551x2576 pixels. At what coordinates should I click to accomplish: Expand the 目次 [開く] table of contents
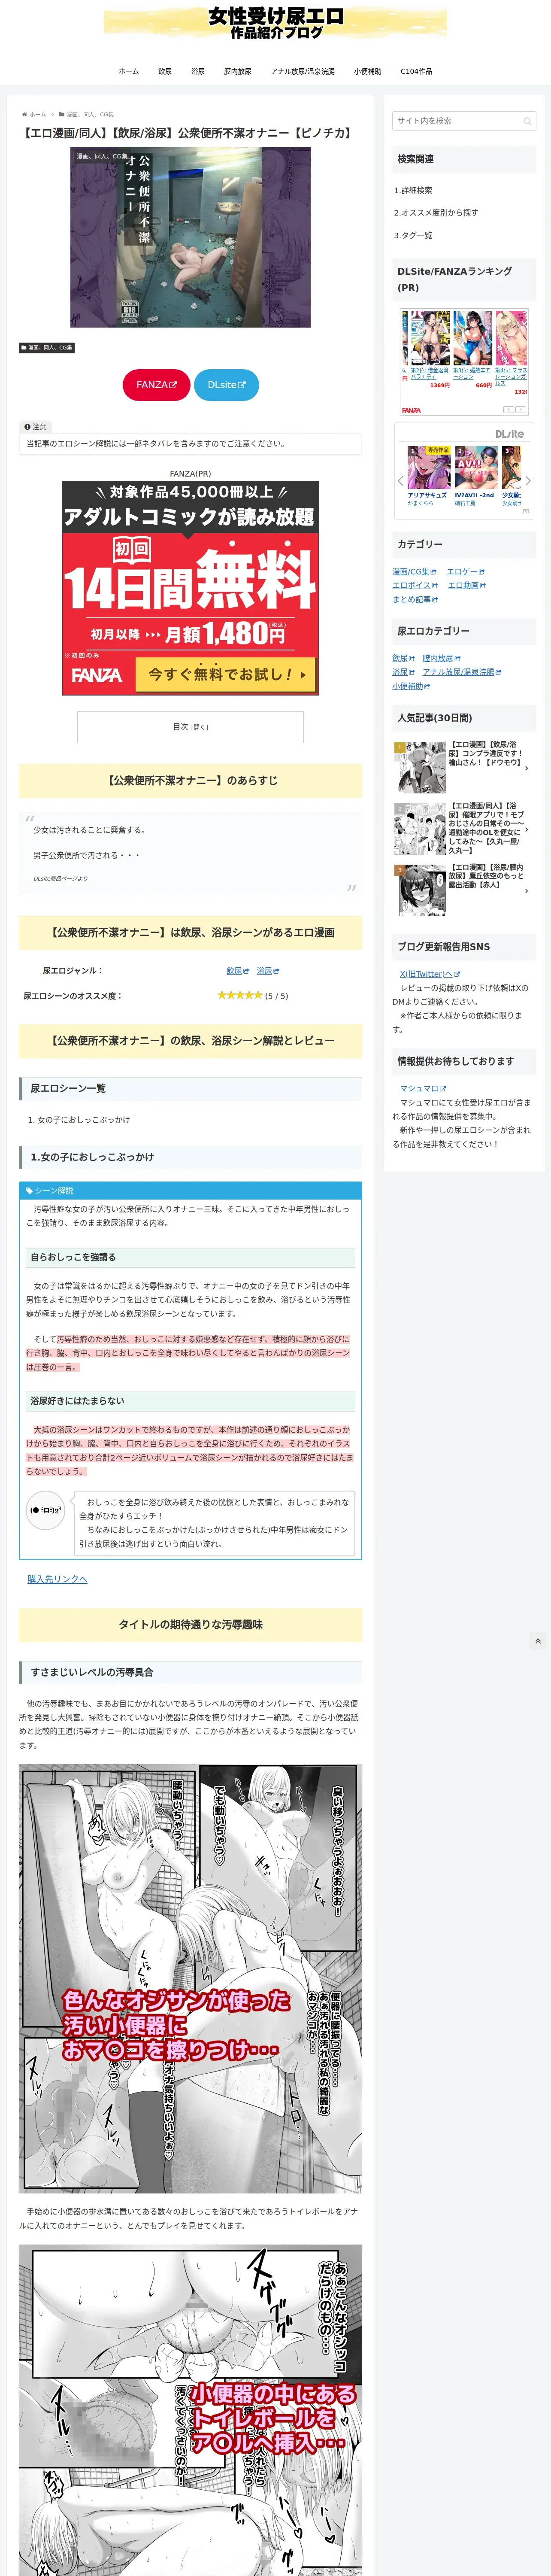[x=190, y=727]
